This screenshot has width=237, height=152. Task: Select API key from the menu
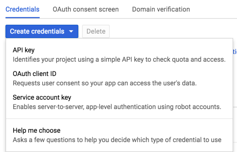click(x=23, y=50)
